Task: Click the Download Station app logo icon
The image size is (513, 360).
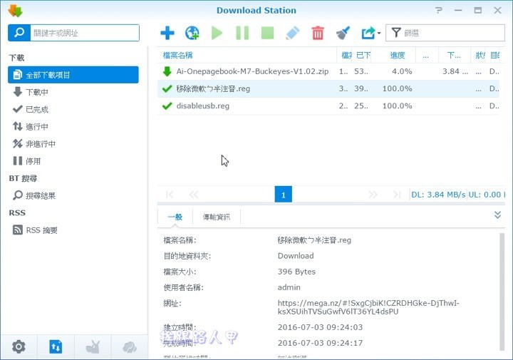Action: pos(15,11)
